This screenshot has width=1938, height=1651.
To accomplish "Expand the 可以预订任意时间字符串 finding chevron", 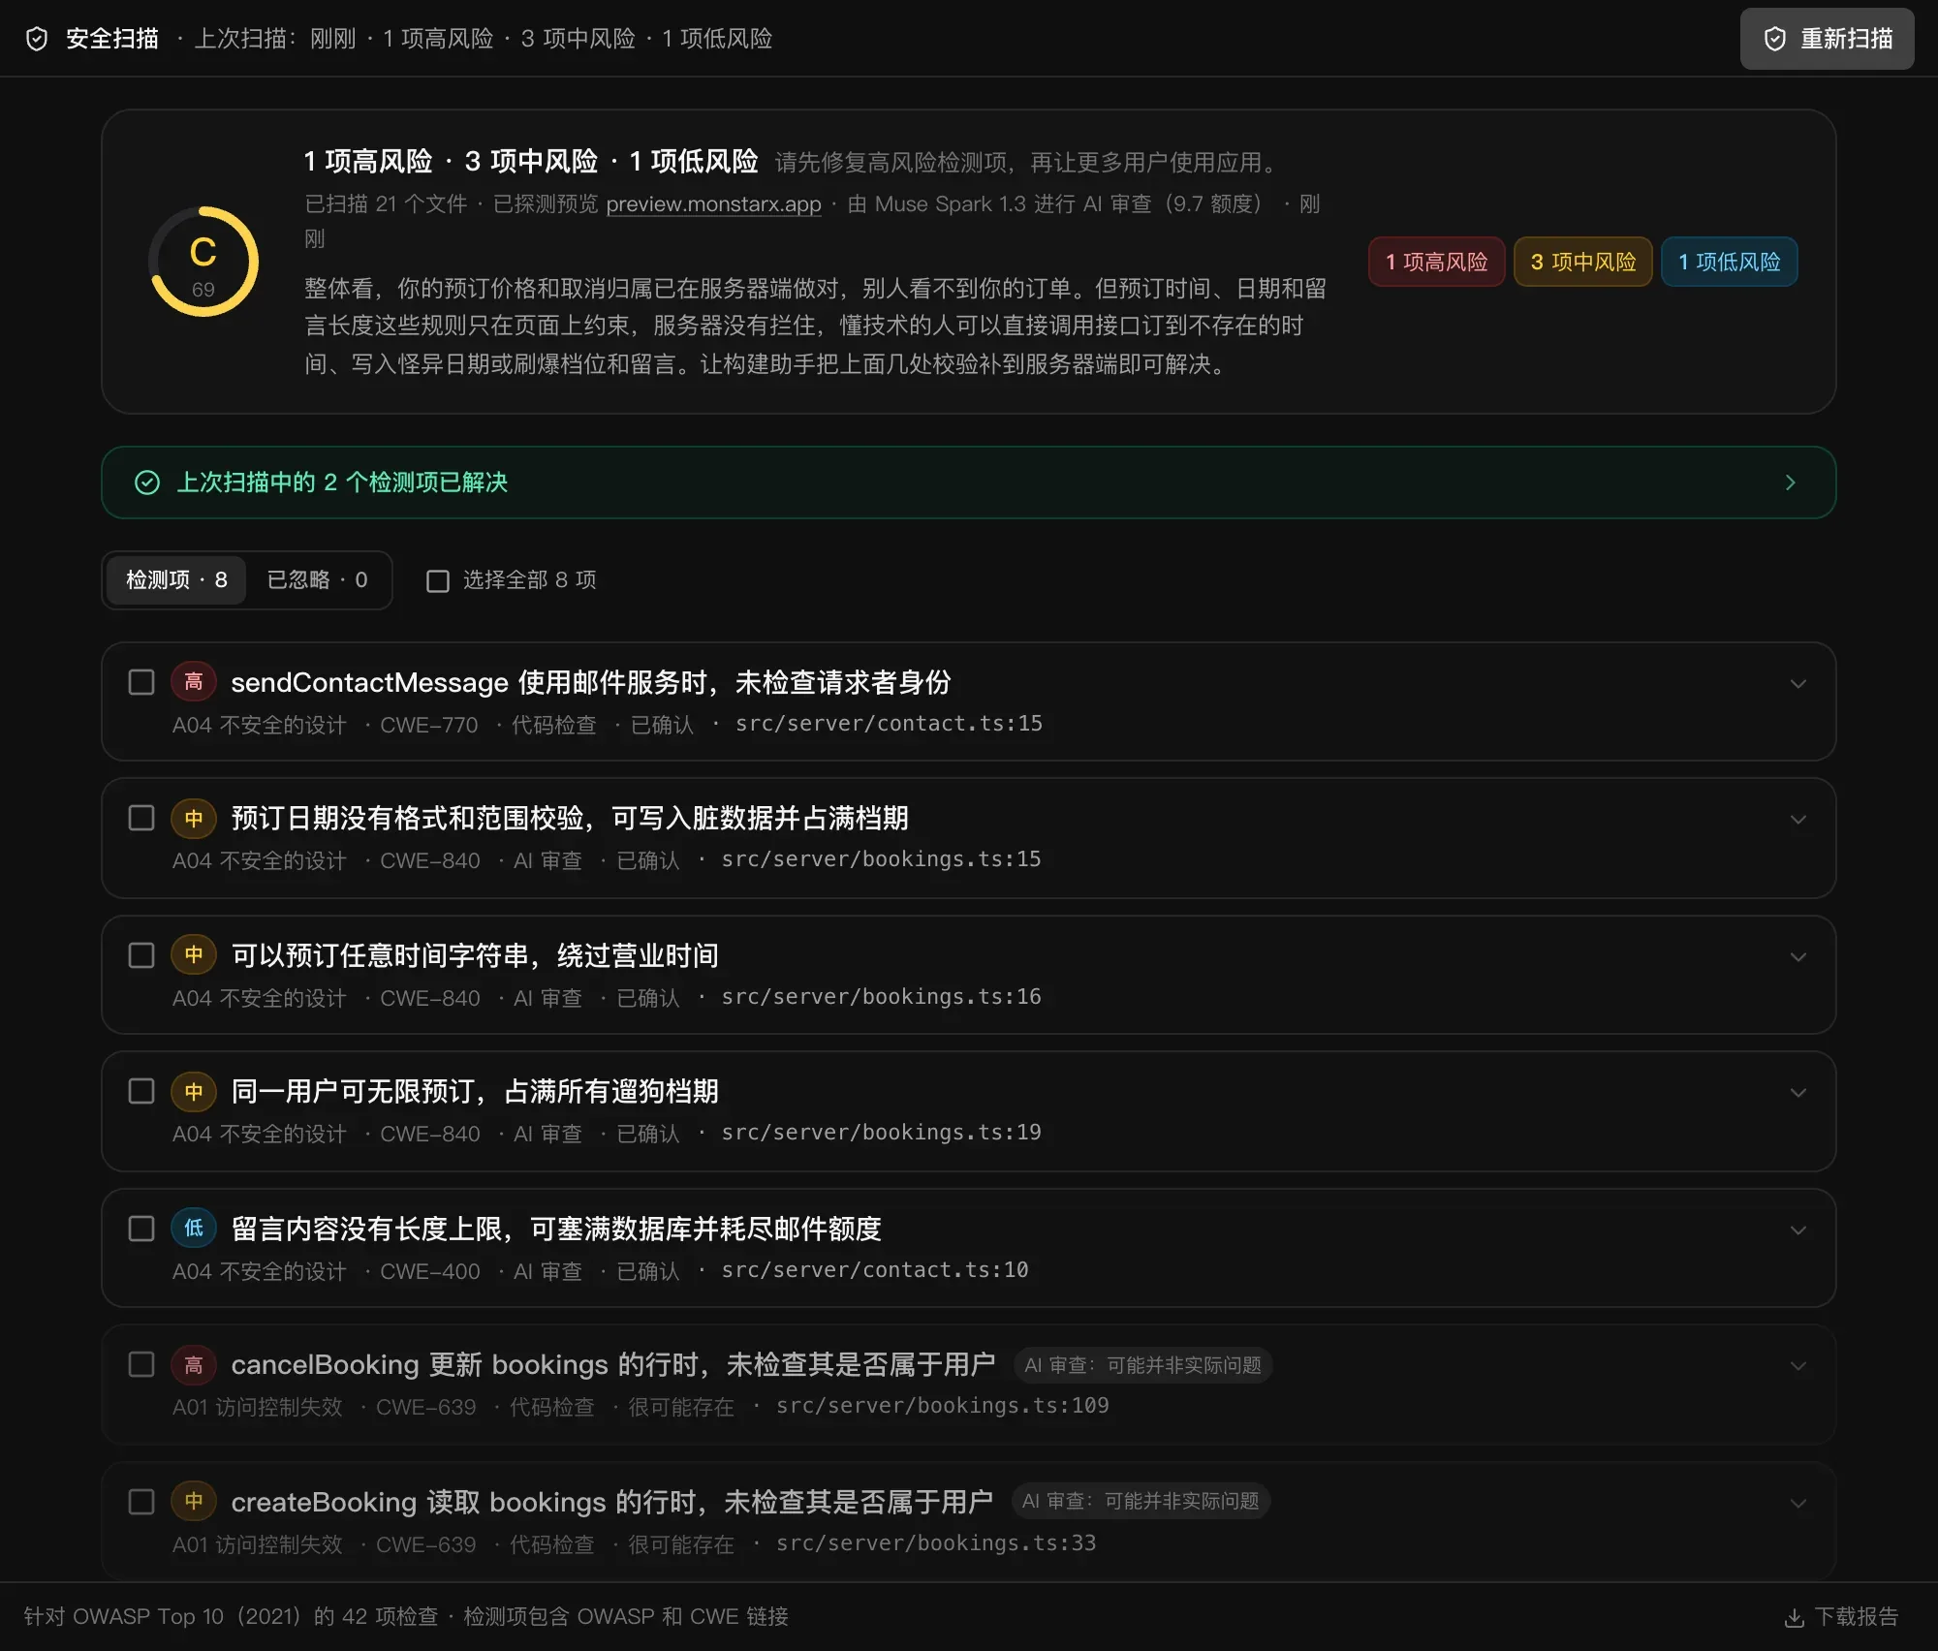I will click(x=1798, y=957).
